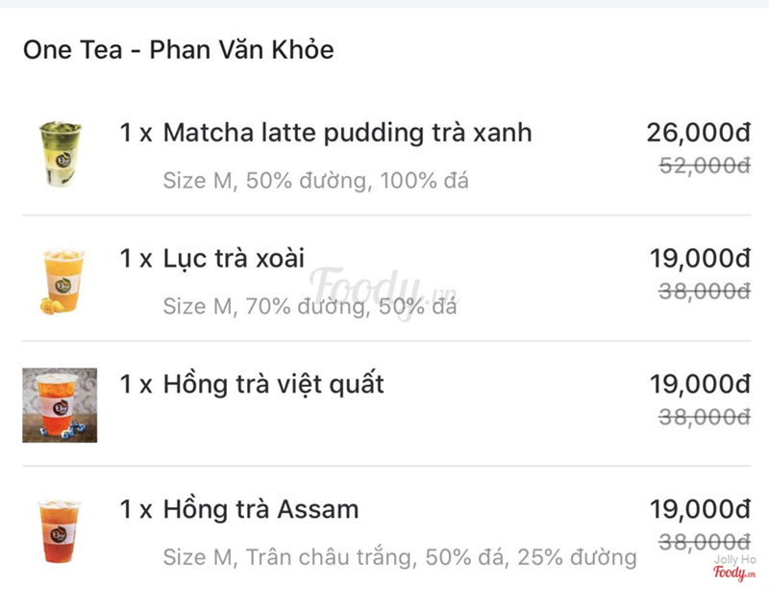Tap the crossed-out 52,000đ original price
769x589 pixels.
[x=705, y=166]
